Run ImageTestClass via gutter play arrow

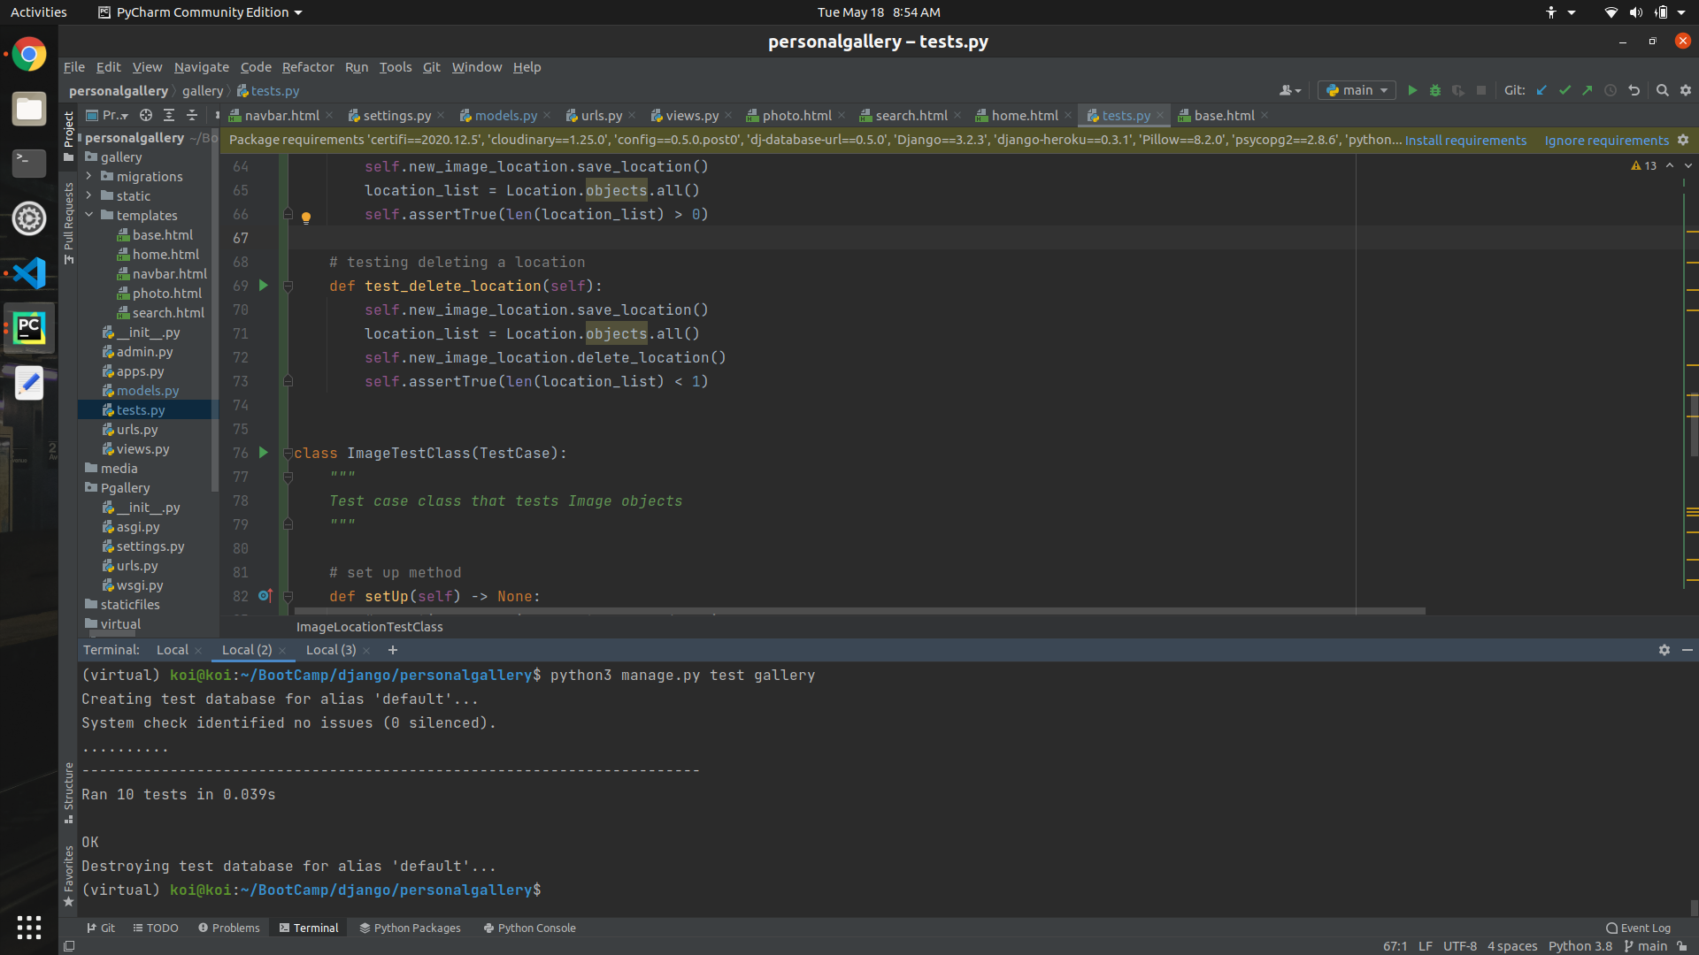263,453
